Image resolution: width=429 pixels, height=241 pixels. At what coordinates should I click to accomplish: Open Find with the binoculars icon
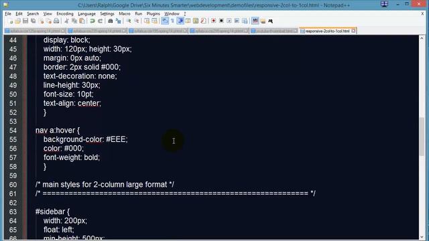click(x=110, y=21)
